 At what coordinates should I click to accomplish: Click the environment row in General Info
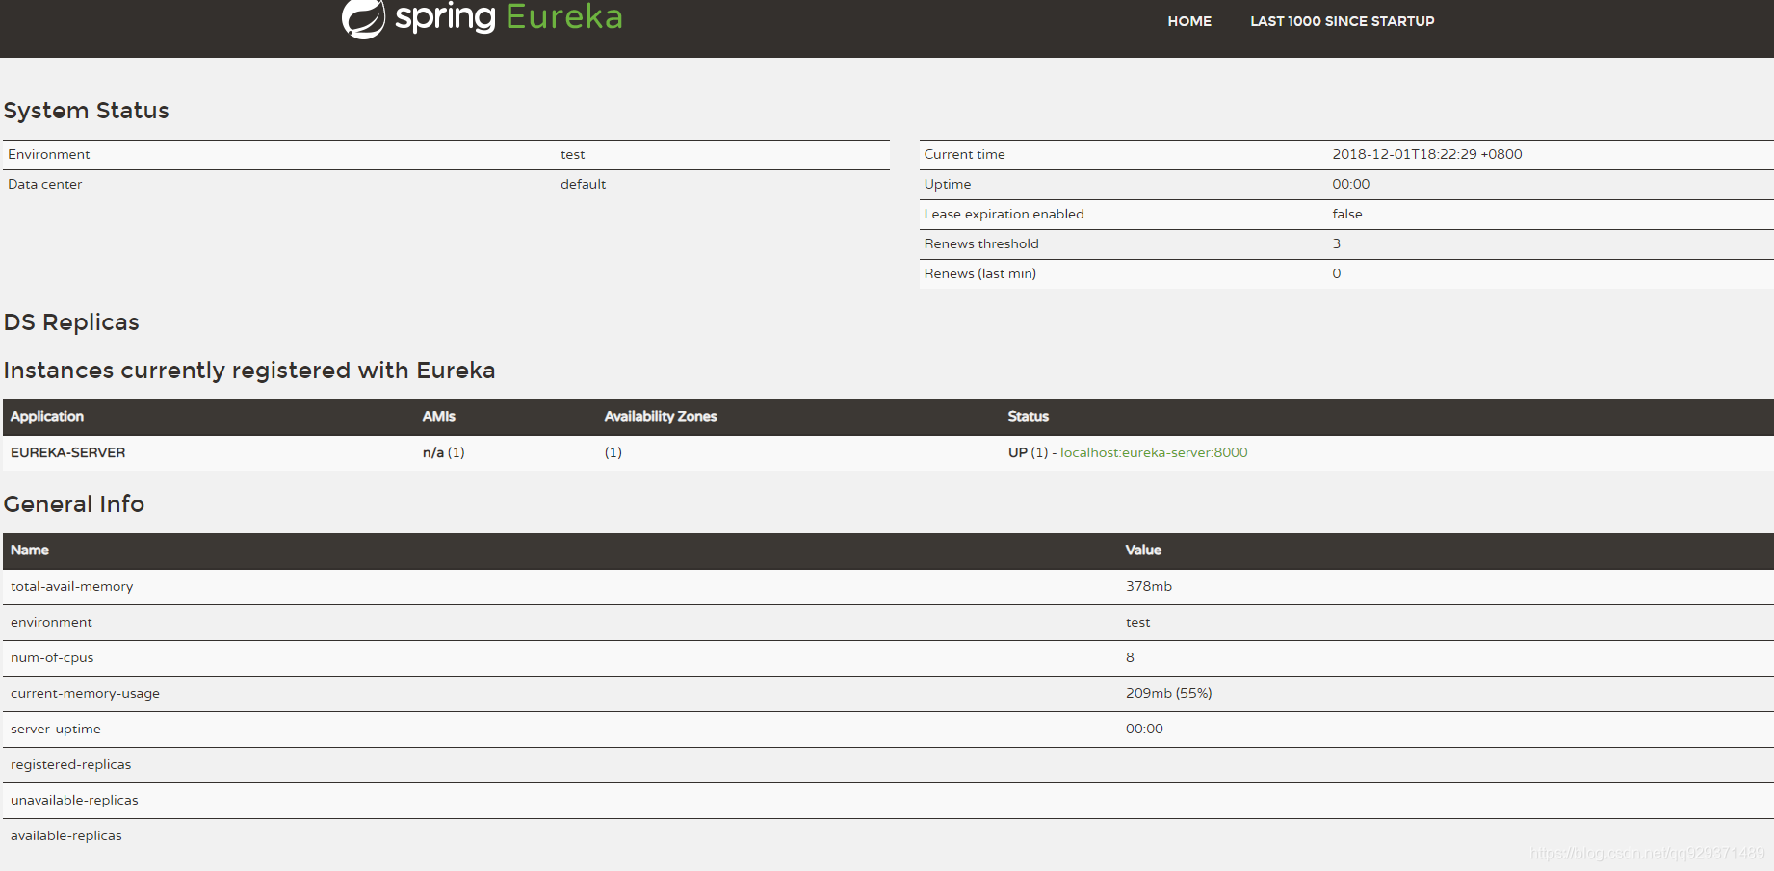pos(887,623)
